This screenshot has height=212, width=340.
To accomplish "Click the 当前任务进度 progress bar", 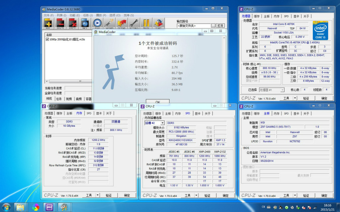I will coord(78,88).
